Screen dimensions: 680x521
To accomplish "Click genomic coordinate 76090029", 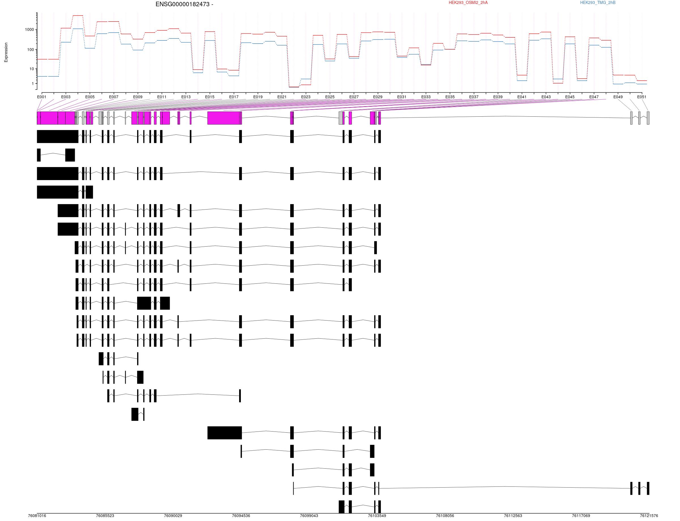I will point(173,516).
